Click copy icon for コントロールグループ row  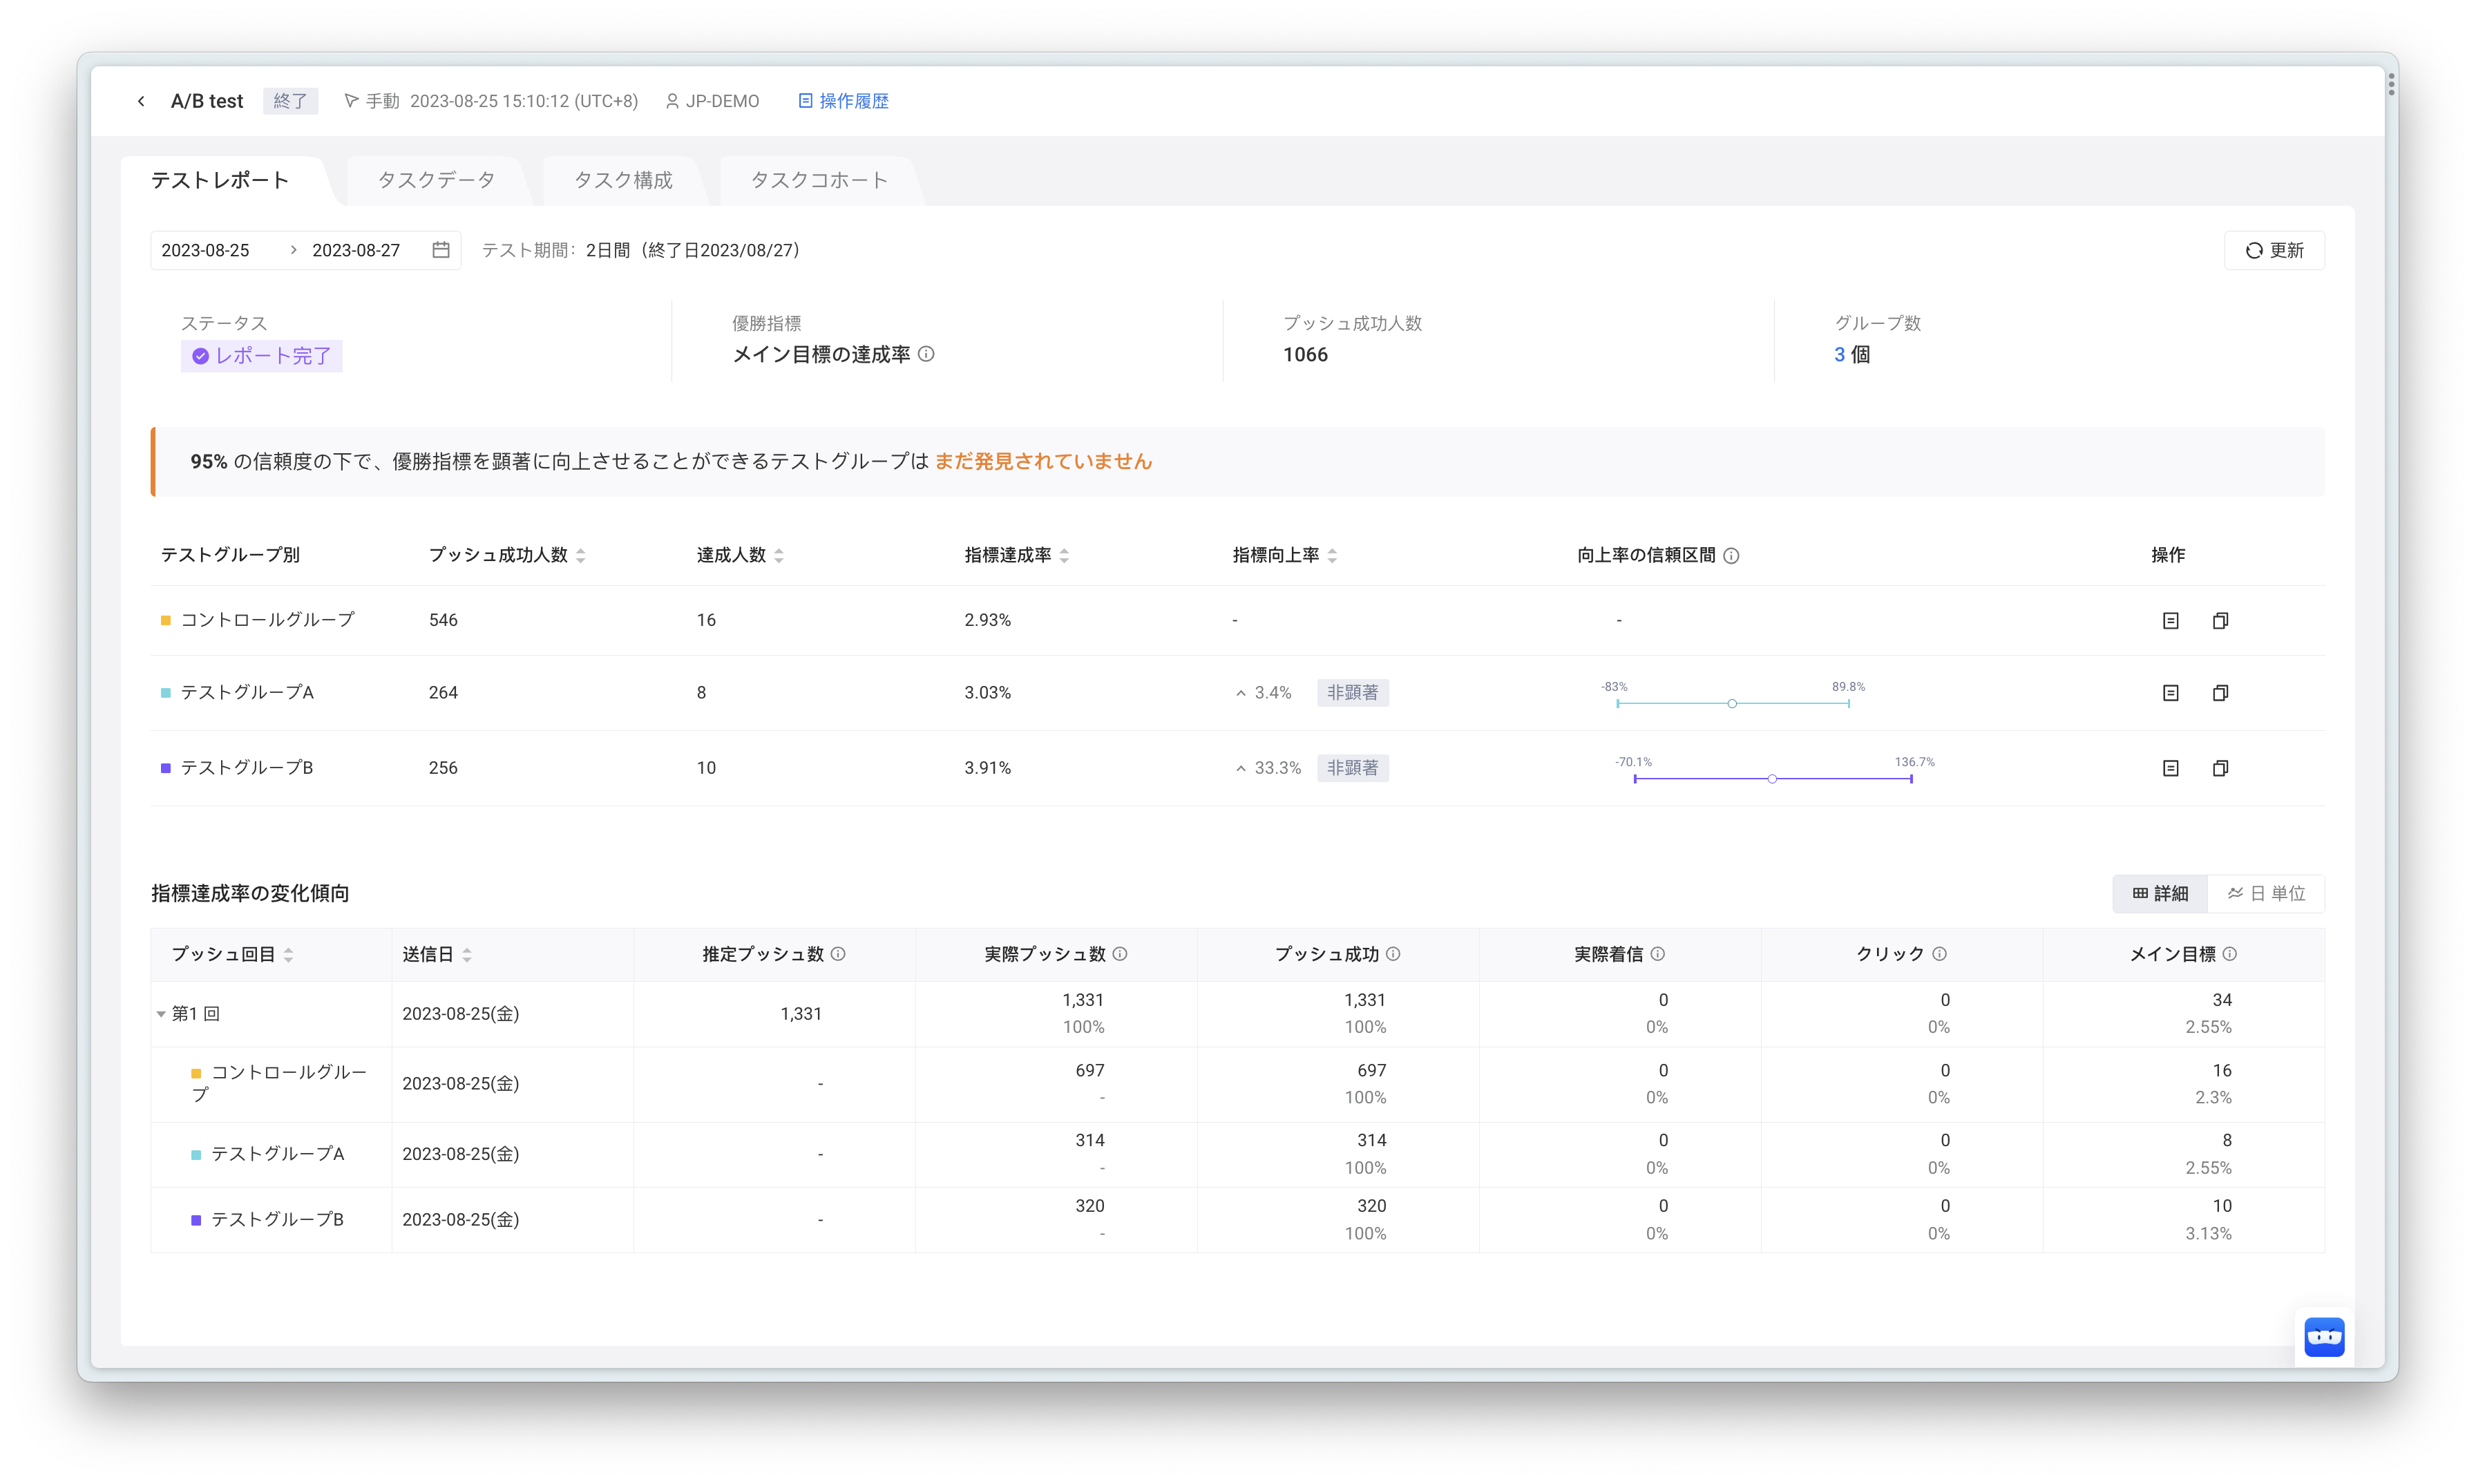point(2220,621)
